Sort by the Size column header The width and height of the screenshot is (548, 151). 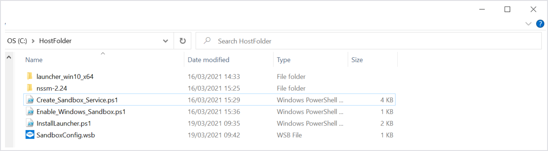click(357, 60)
